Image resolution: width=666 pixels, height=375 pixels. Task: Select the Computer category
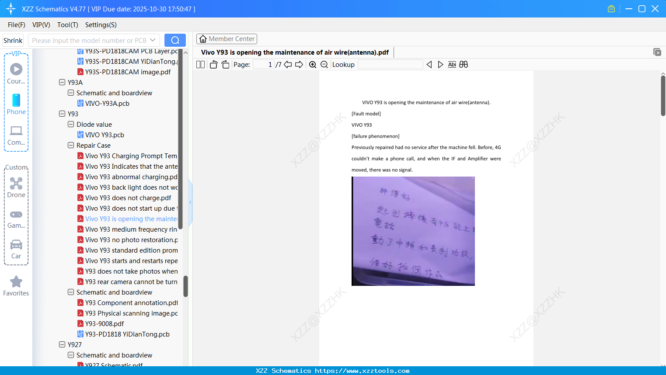16,135
